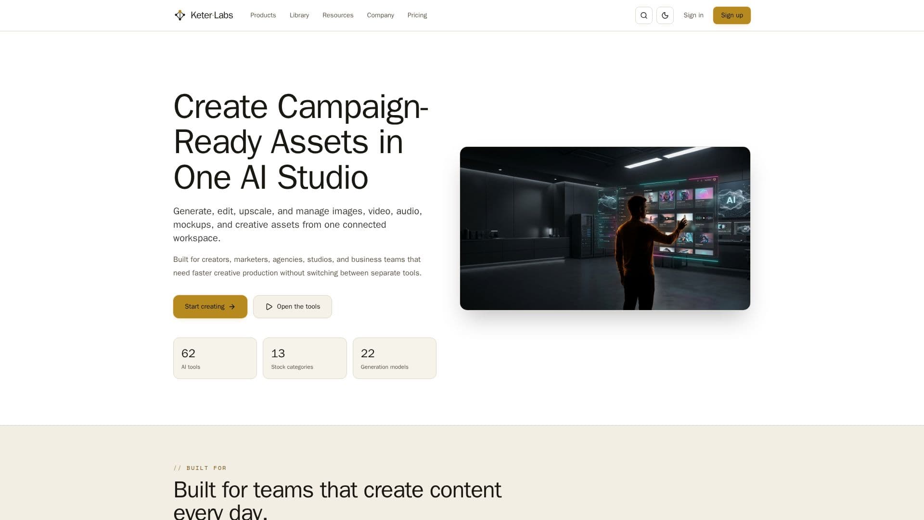Click the 13 Stock categories stat card
Screen dimensions: 924x520
[305, 358]
